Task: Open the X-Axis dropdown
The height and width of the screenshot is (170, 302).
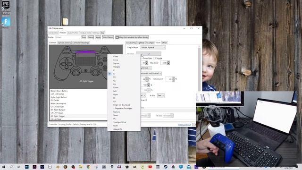Action: point(161,95)
